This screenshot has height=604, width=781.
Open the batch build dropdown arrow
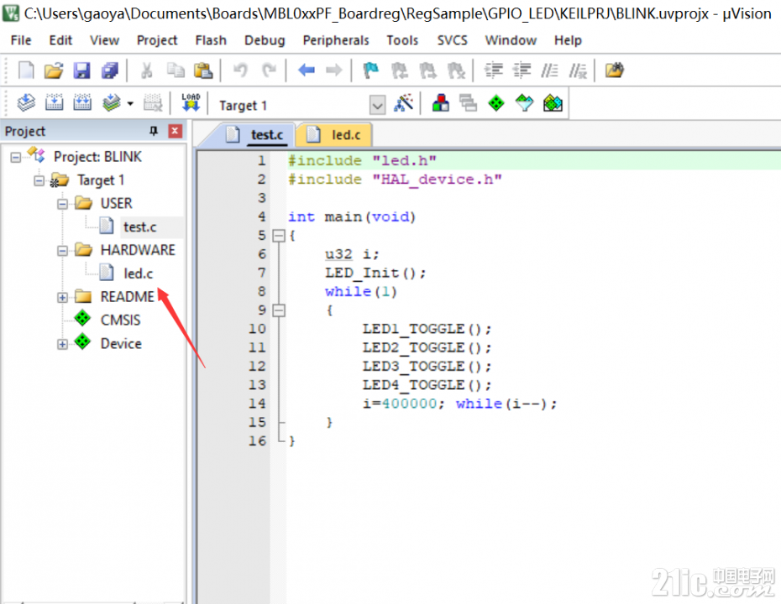tap(130, 103)
